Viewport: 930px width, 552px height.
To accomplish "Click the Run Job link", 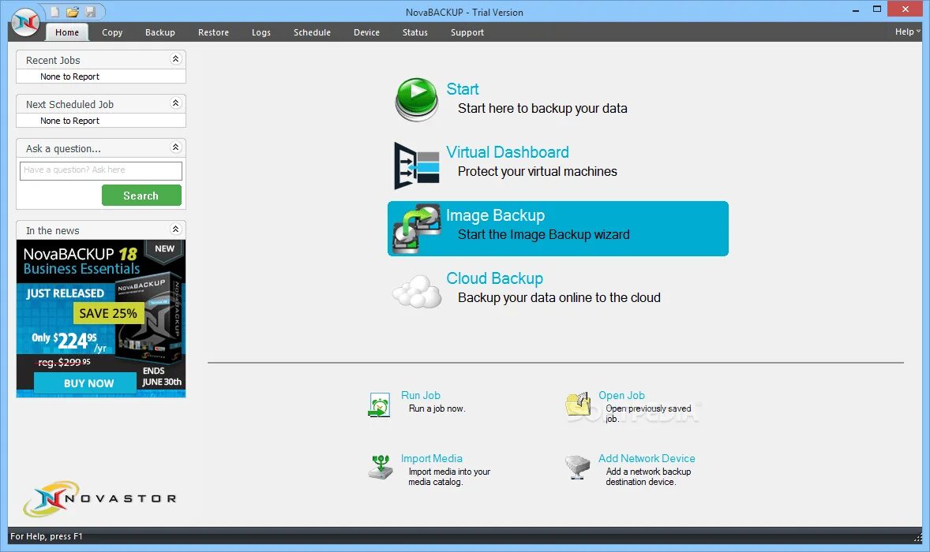I will point(421,395).
